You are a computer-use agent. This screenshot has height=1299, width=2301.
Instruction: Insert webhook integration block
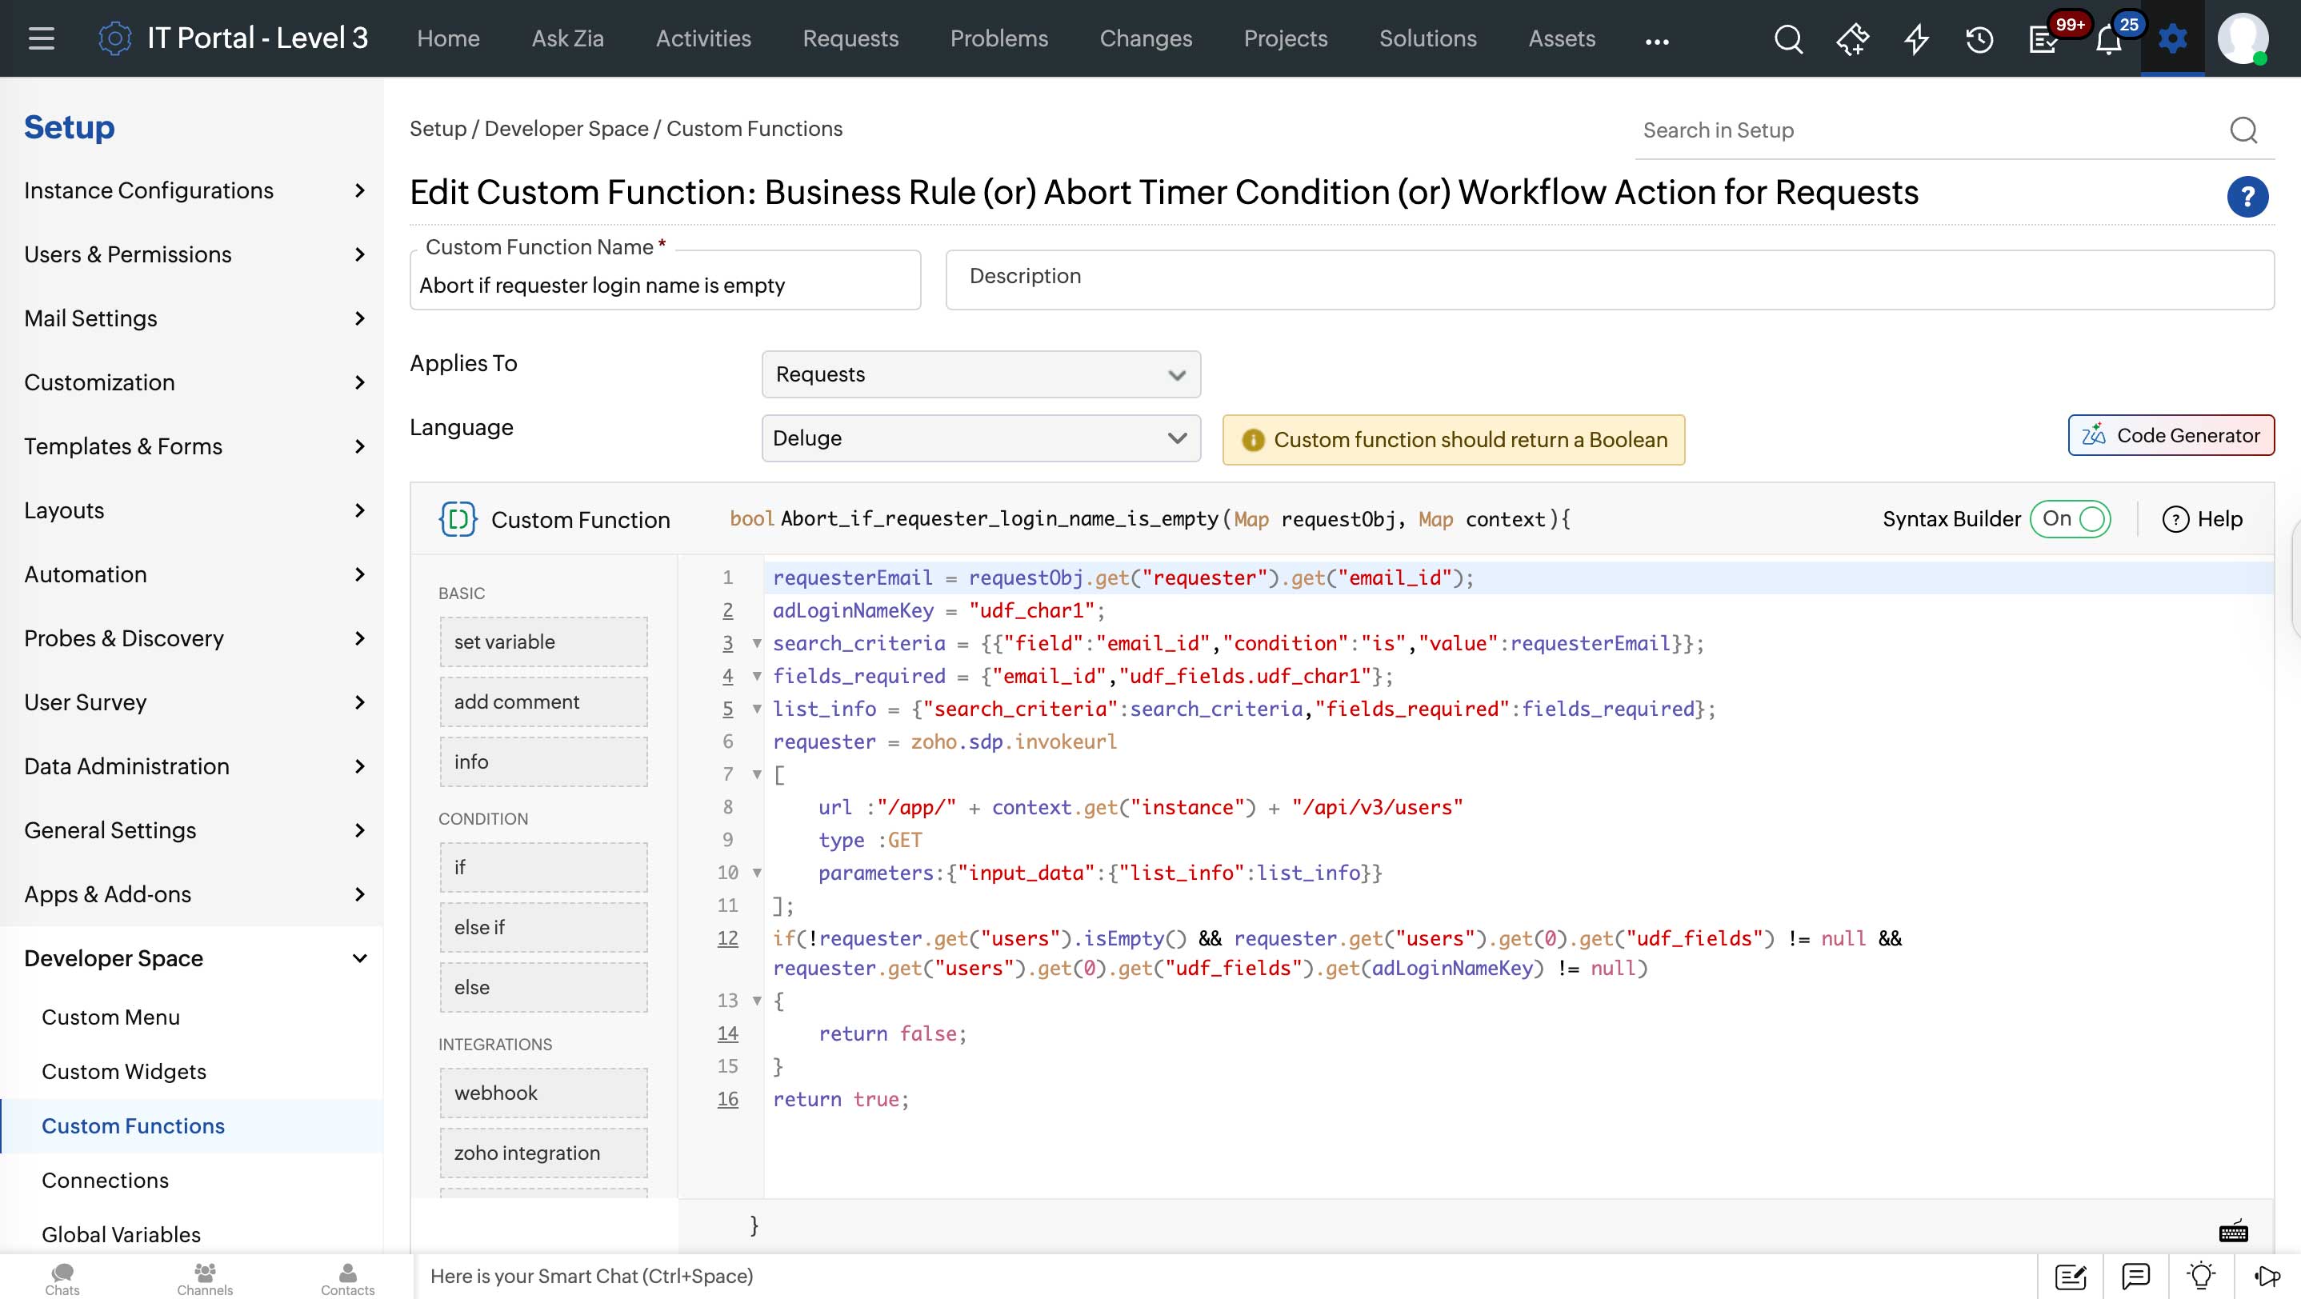543,1093
